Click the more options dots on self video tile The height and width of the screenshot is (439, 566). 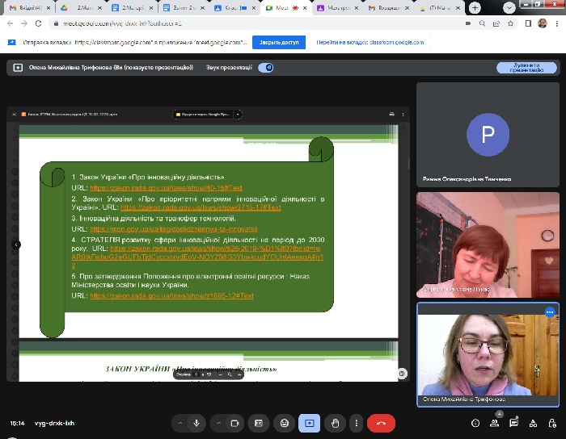click(x=550, y=311)
